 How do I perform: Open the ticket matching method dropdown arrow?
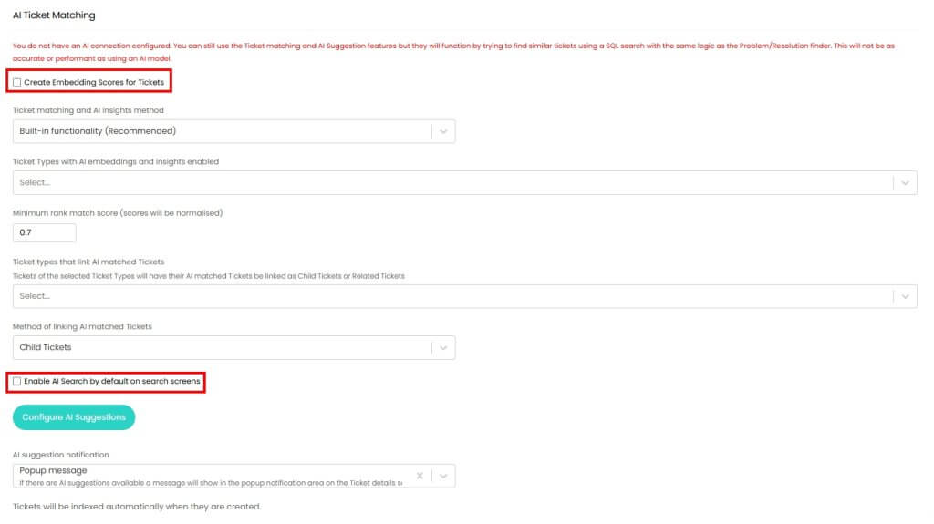click(443, 131)
